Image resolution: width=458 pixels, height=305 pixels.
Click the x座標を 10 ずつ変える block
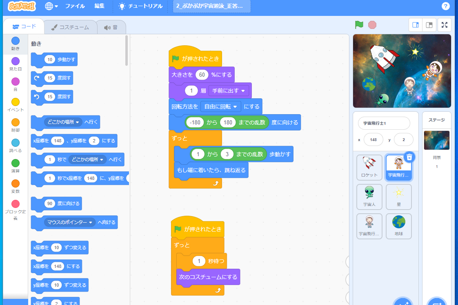60,248
